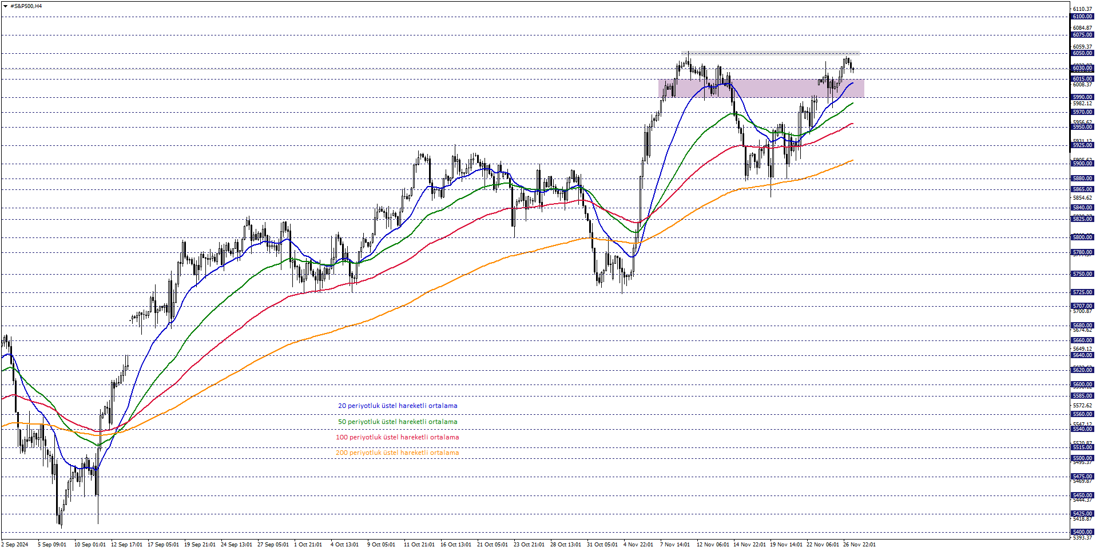Click the 5680.00 price level label
The height and width of the screenshot is (551, 1096).
coord(1082,326)
